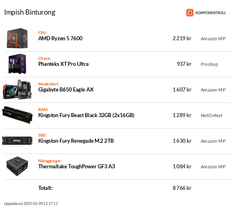Select the 8 766 kr total price
The width and height of the screenshot is (235, 209).
point(182,188)
